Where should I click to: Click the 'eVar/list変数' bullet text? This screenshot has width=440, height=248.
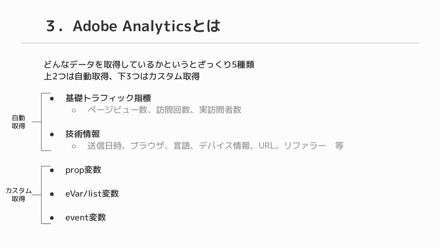[92, 194]
